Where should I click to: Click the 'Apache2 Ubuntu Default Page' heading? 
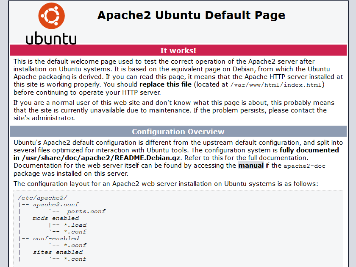(191, 15)
